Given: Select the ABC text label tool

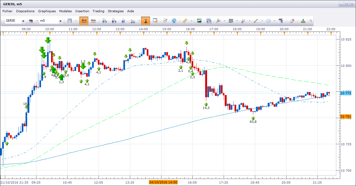Looking at the screenshot, I should point(281,21).
